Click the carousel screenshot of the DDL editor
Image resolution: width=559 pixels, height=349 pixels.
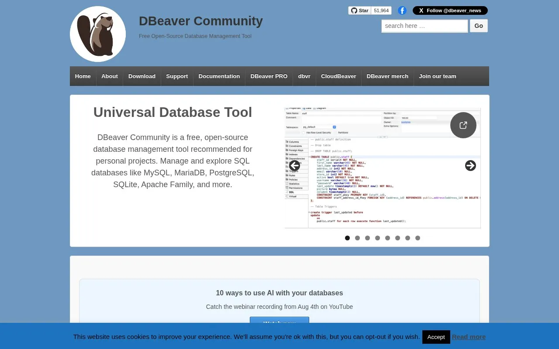pos(383,168)
